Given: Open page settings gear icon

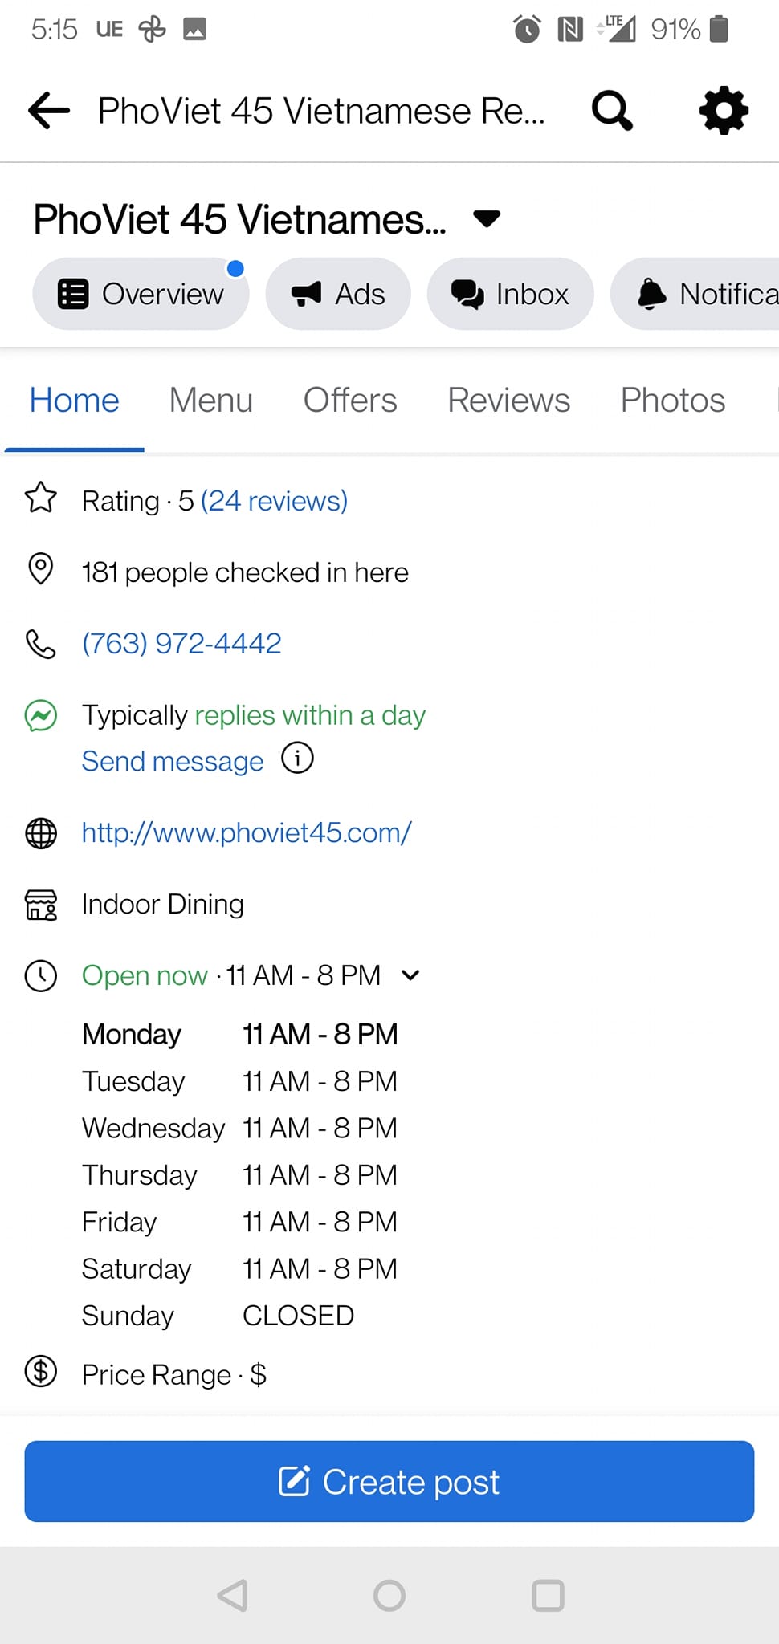Looking at the screenshot, I should point(724,110).
